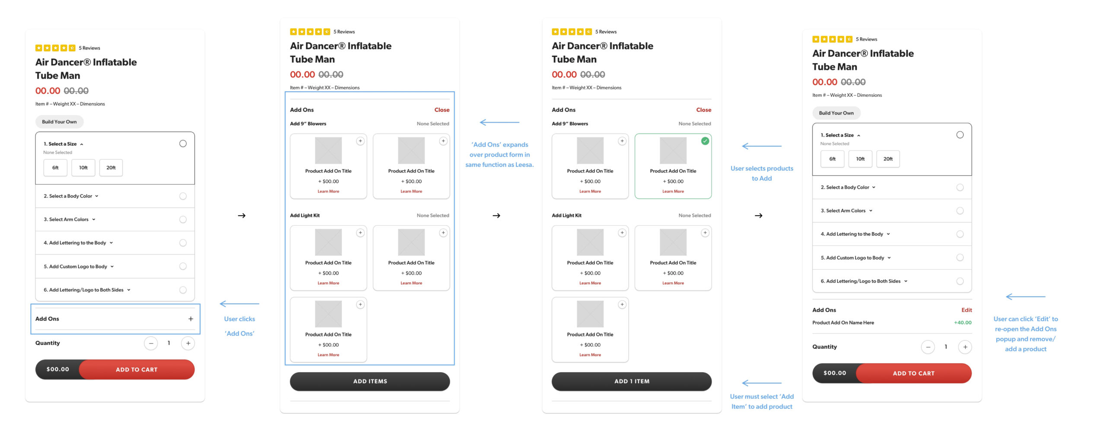Open the Build Your Own tab in the leftmost panel
Screen dimensions: 1106x430
click(59, 122)
